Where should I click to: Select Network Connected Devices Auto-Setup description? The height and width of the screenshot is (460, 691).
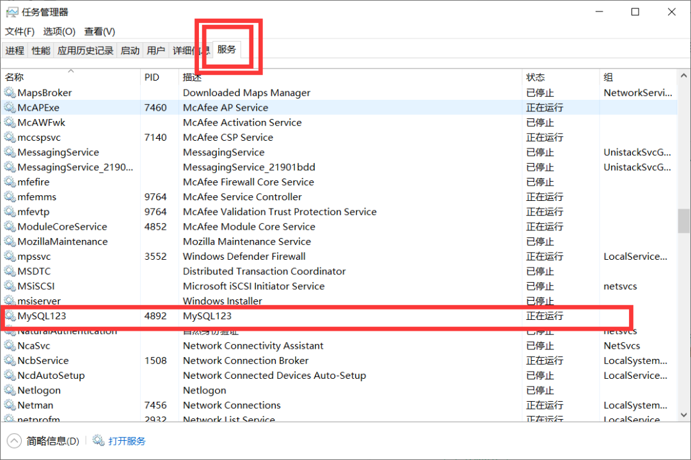click(274, 376)
